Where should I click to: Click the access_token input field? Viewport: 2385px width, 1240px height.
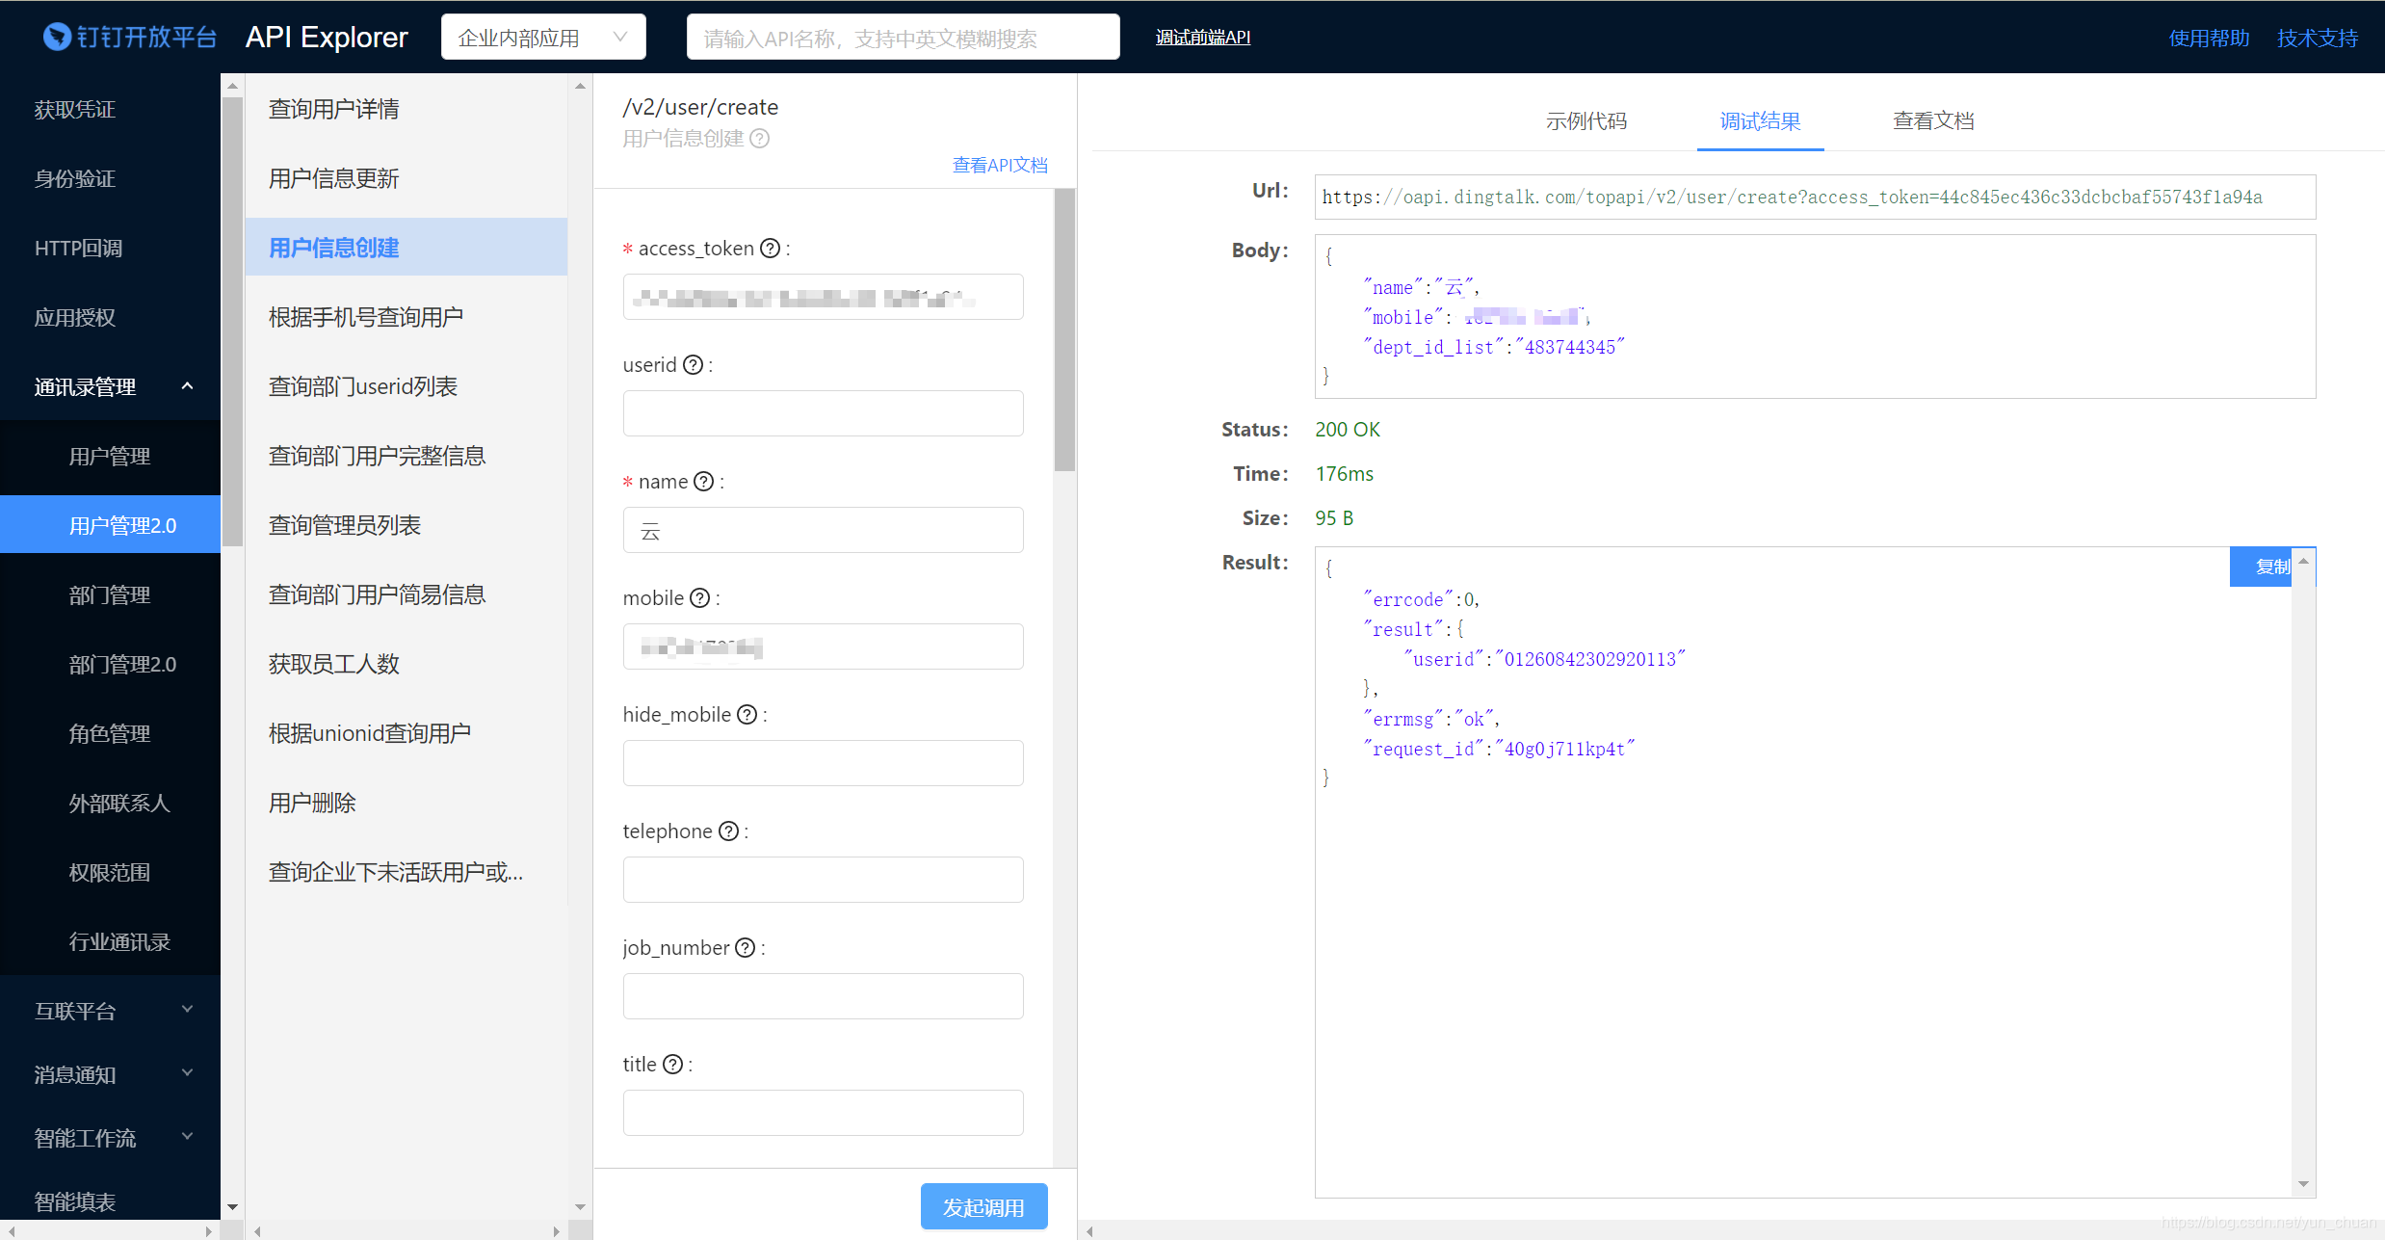point(823,297)
